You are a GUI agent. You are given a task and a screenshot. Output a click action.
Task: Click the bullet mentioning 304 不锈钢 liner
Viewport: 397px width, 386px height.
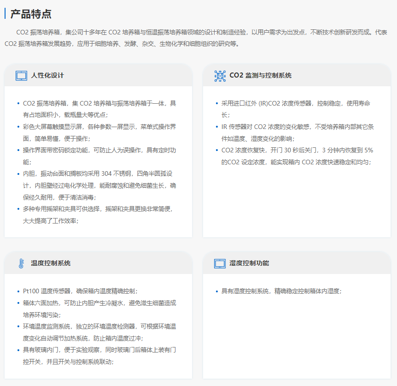click(99, 185)
